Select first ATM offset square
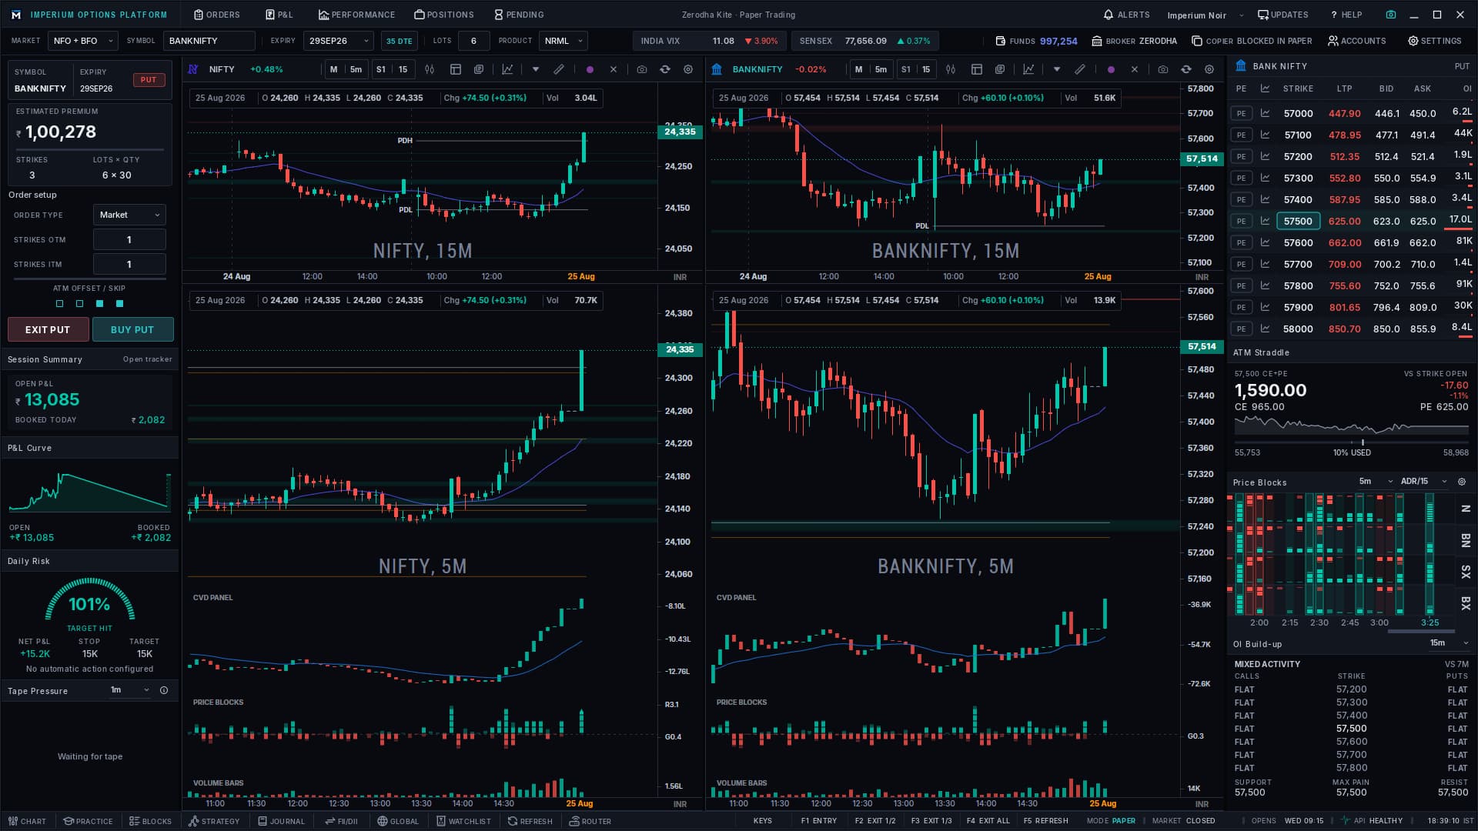 coord(60,304)
